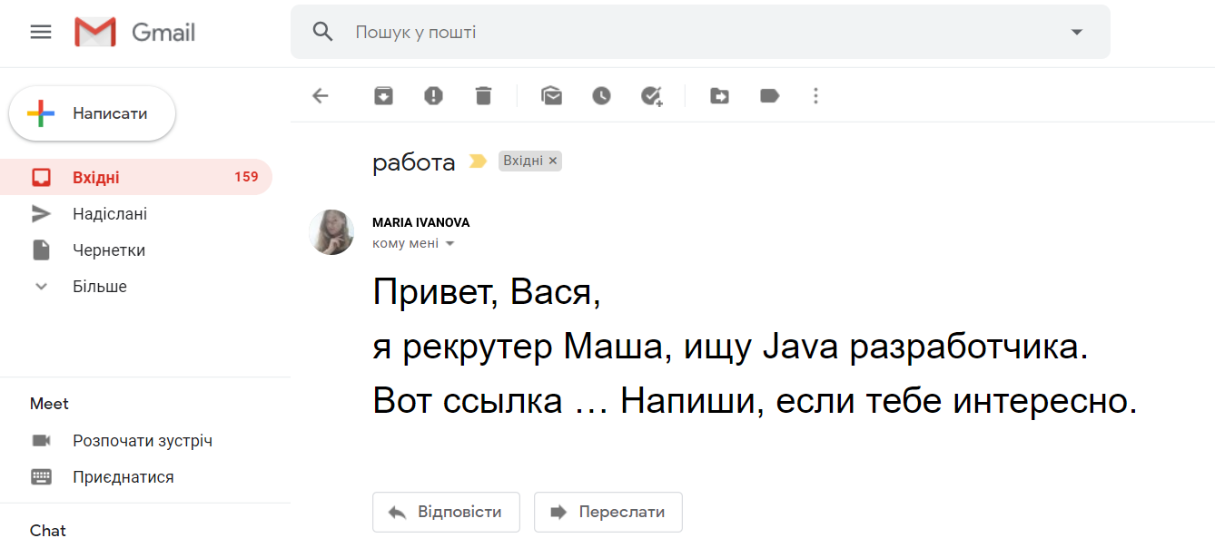Open the Надіслані folder
Image resolution: width=1215 pixels, height=548 pixels.
coord(109,214)
